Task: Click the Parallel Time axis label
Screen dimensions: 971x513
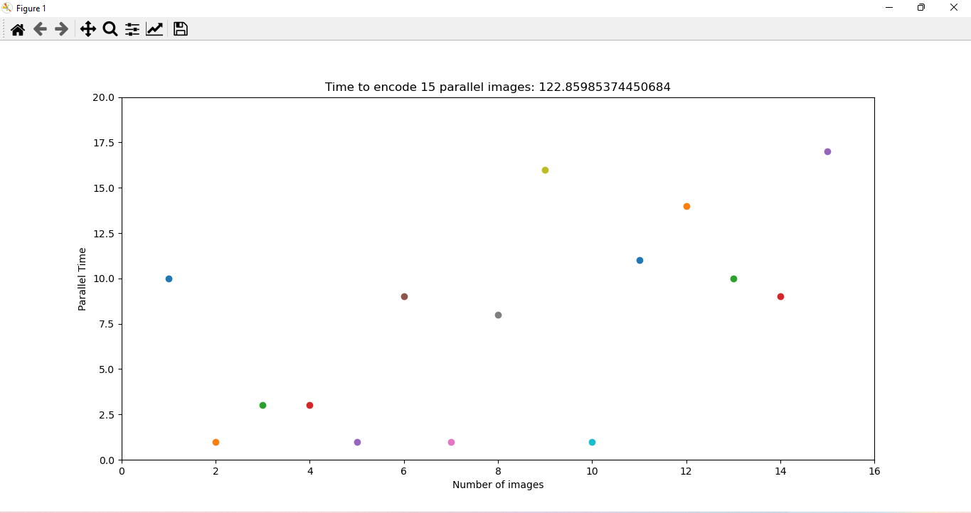Action: coord(82,279)
